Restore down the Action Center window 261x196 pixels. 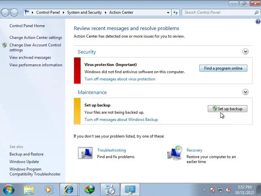point(244,4)
